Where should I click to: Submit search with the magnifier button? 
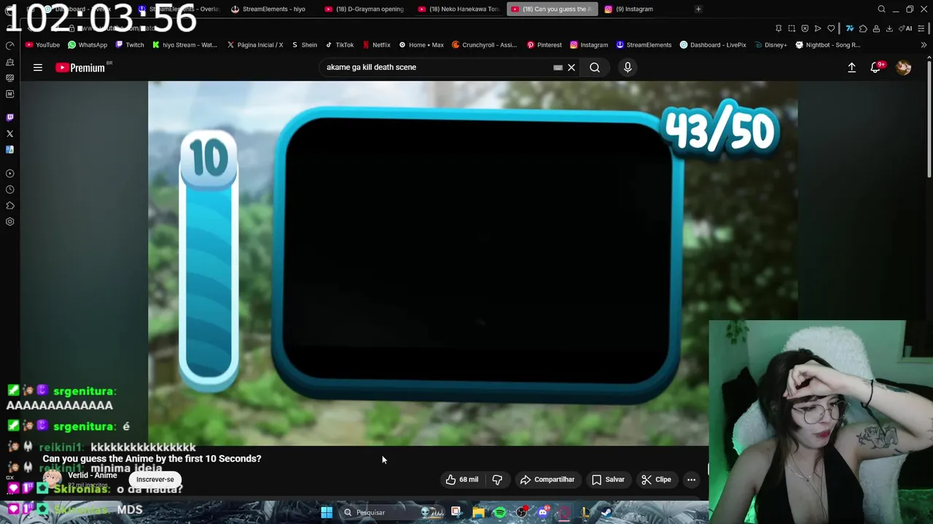tap(595, 68)
